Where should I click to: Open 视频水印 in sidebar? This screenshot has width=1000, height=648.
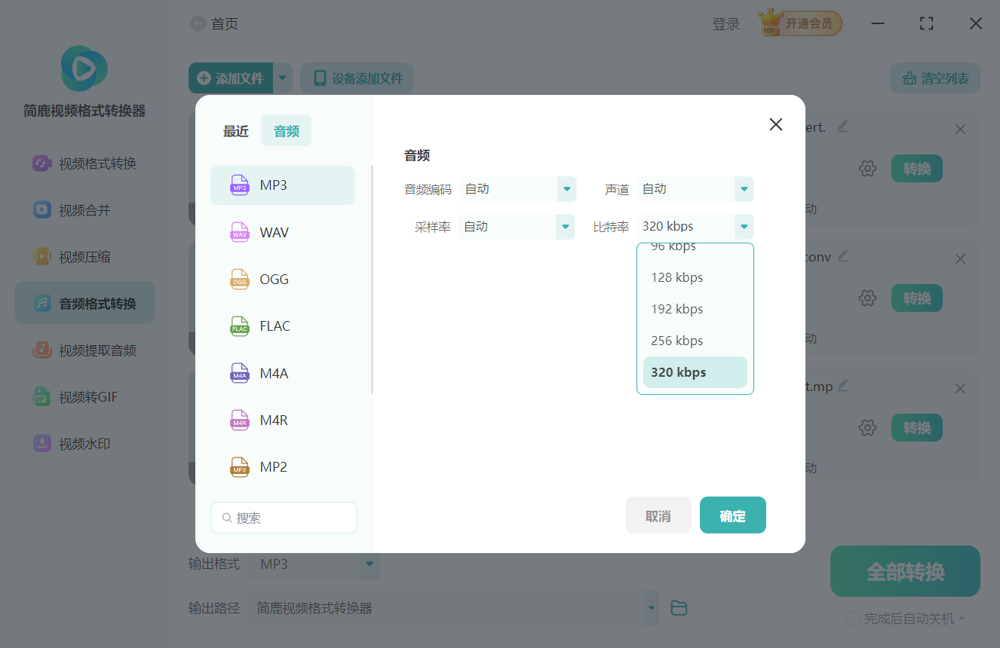[84, 444]
